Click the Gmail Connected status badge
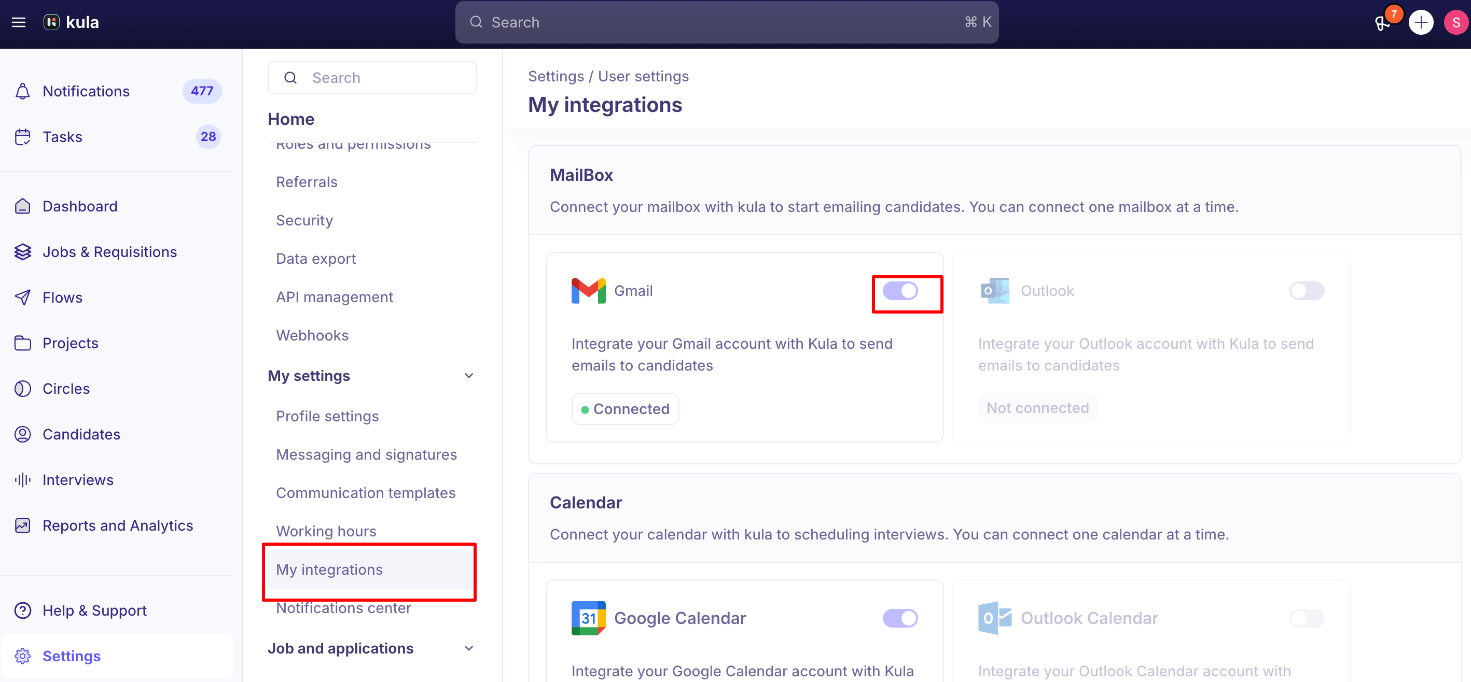This screenshot has height=682, width=1471. [626, 408]
